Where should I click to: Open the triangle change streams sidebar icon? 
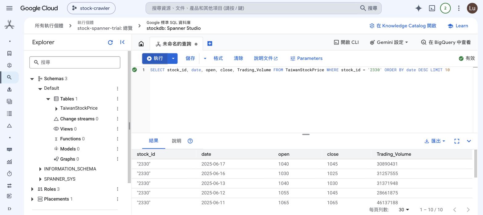(9, 126)
